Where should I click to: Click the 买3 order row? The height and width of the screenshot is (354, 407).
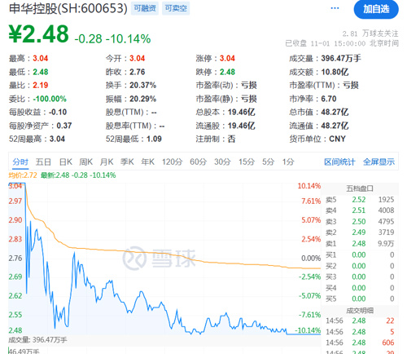pyautogui.click(x=360, y=277)
